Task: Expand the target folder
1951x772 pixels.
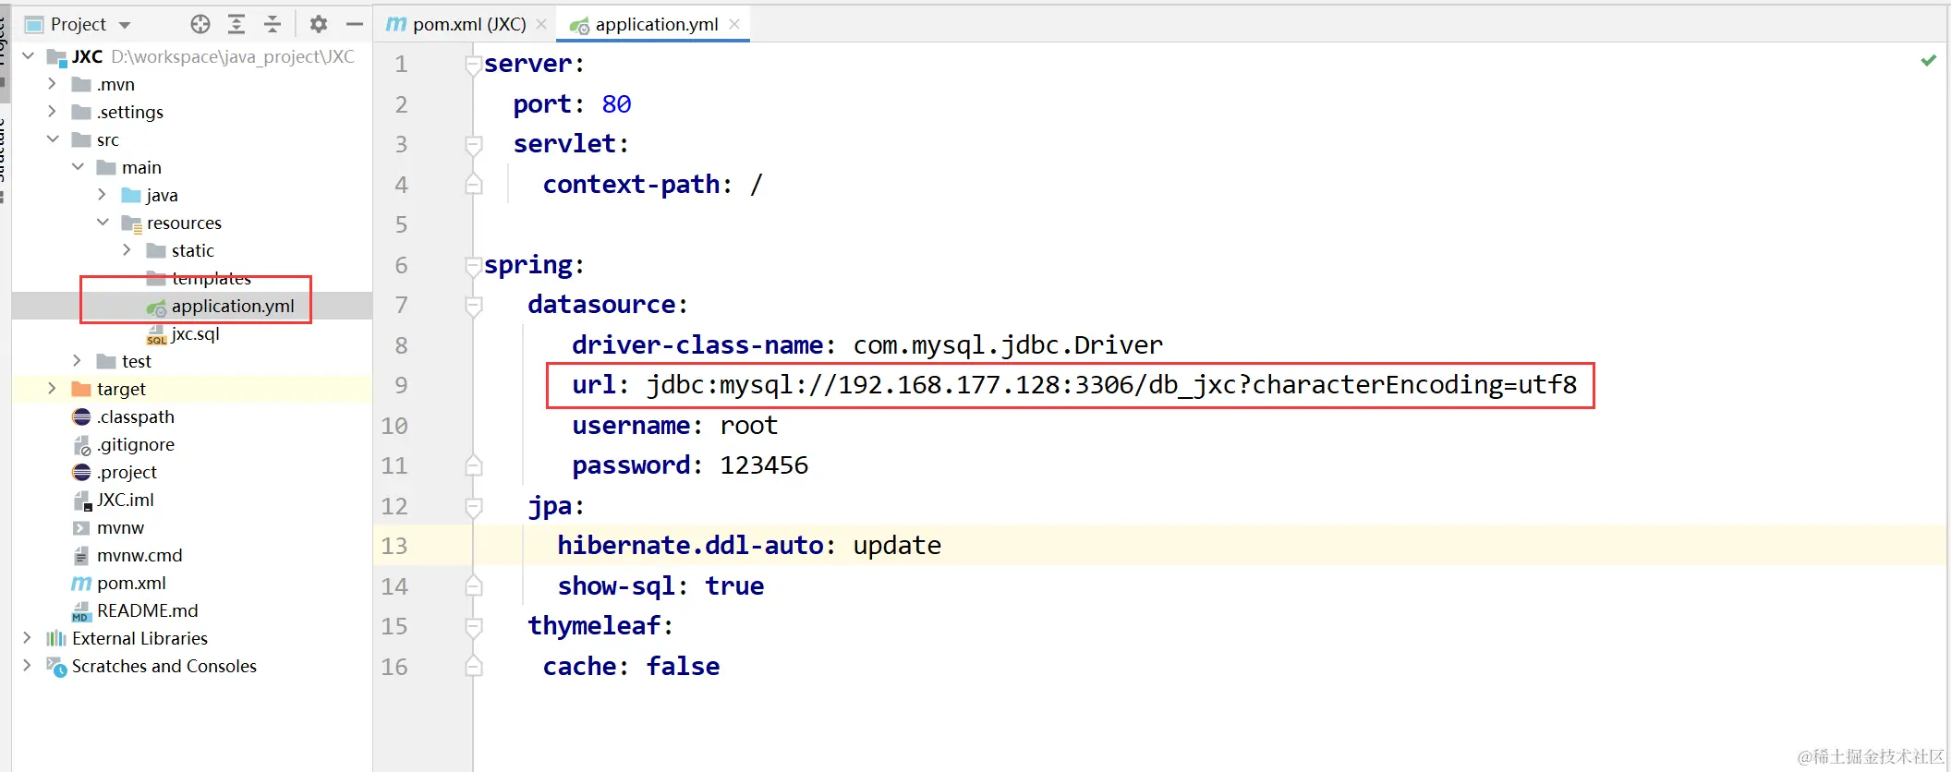Action: [x=52, y=389]
